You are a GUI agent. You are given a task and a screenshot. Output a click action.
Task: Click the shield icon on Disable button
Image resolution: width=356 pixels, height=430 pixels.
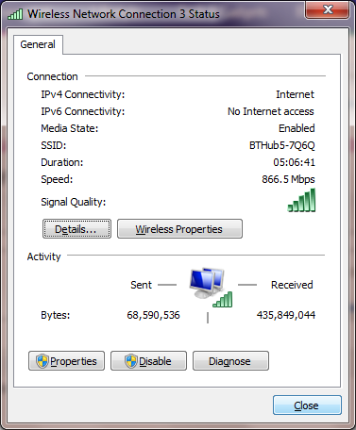131,361
